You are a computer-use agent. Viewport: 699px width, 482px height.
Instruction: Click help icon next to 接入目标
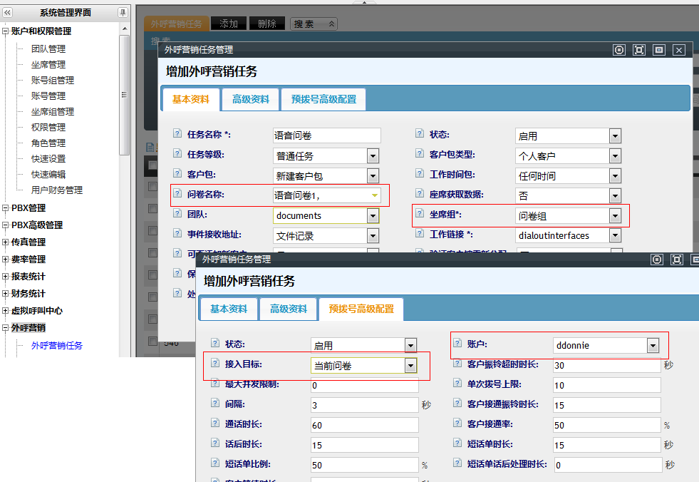tap(215, 364)
